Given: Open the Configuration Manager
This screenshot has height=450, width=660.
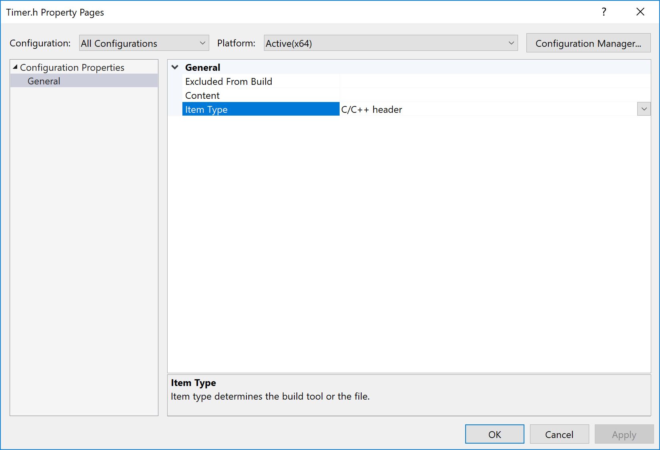Looking at the screenshot, I should coord(588,43).
